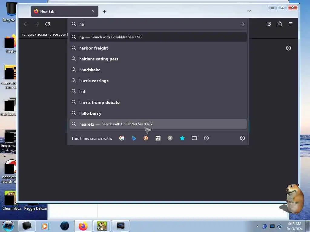
Task: Open a new tab with the plus button
Action: [x=104, y=11]
